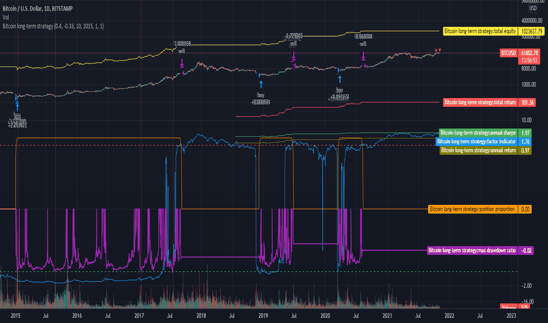Click the total return value 101.36
This screenshot has width=548, height=323.
pyautogui.click(x=527, y=102)
